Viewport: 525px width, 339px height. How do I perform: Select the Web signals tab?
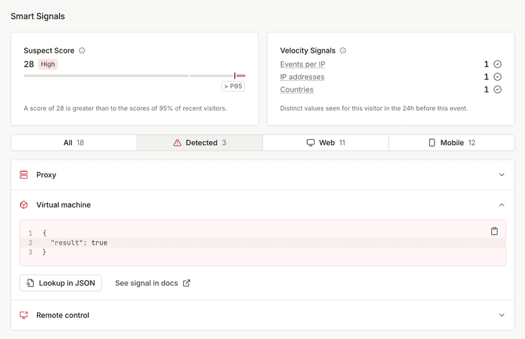(326, 142)
